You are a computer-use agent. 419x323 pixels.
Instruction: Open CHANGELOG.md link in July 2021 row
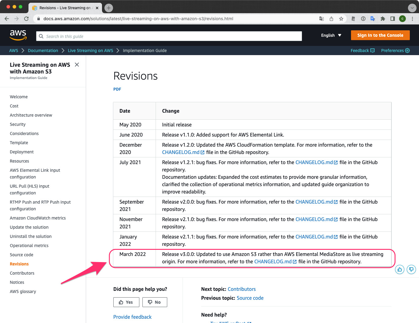coord(316,162)
